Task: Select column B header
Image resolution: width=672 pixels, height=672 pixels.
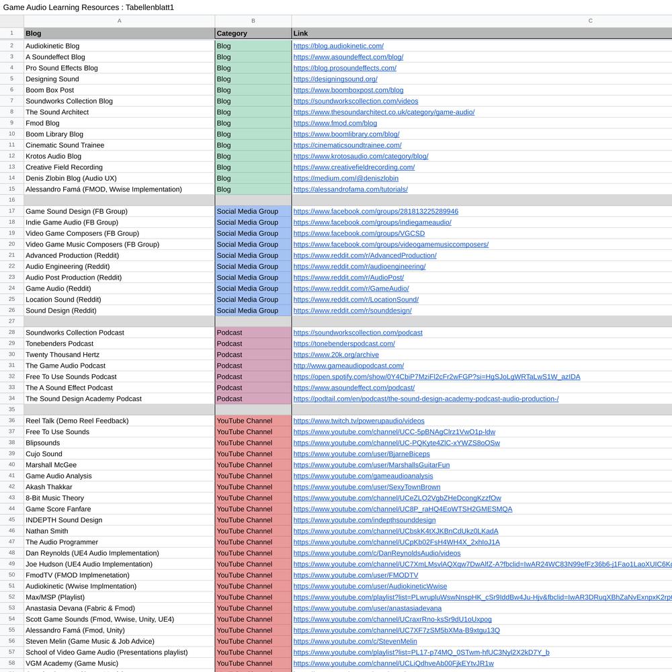Action: pos(253,21)
